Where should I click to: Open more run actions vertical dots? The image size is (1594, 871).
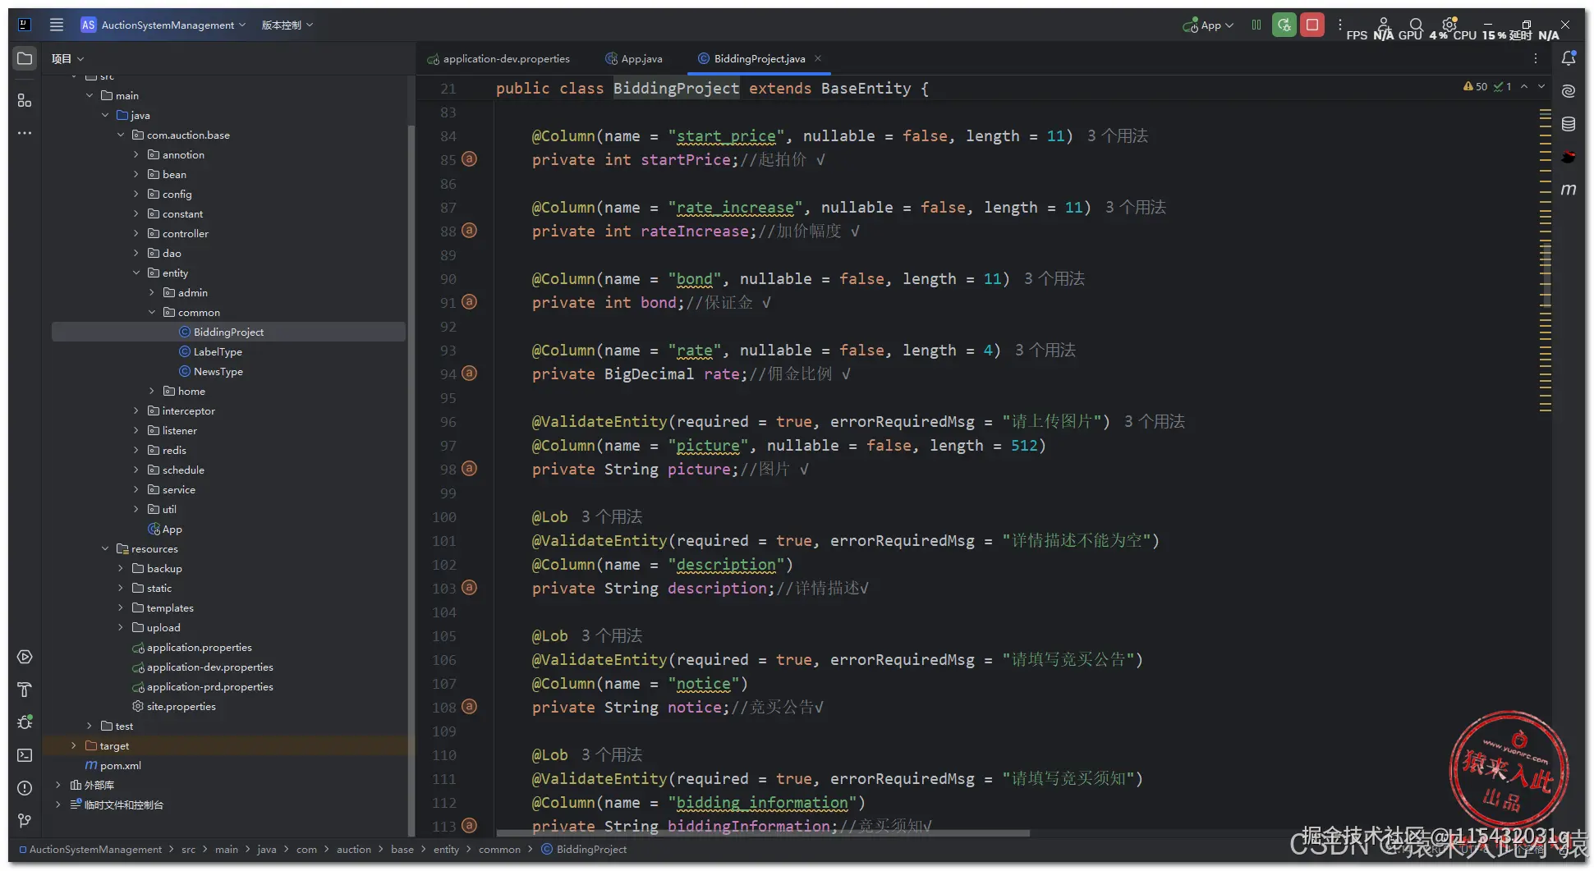[x=1340, y=25]
